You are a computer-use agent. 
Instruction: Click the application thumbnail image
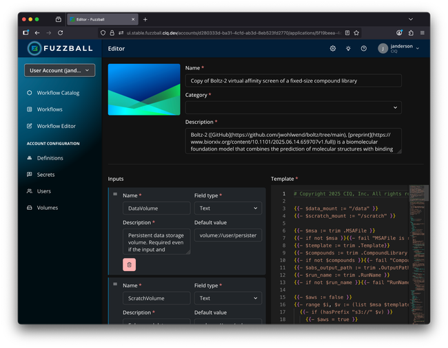(x=144, y=89)
